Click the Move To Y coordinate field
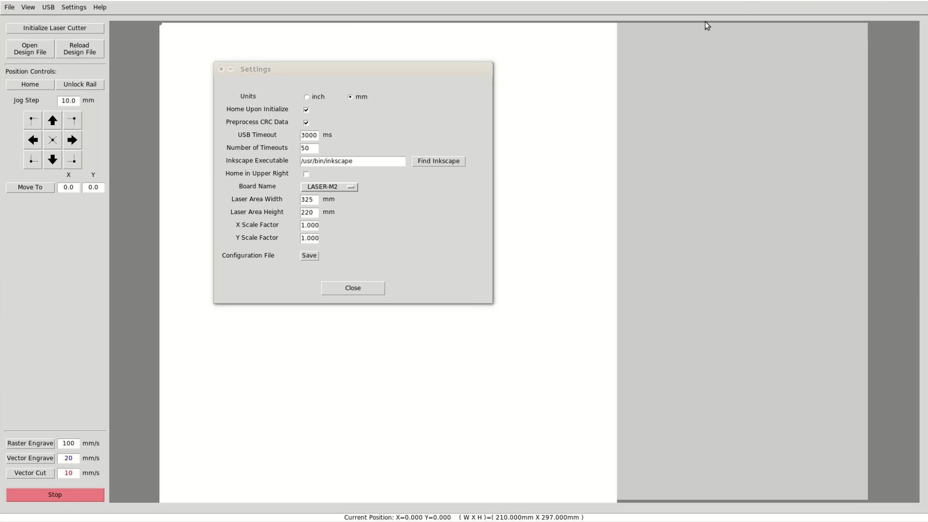The image size is (928, 522). (x=93, y=188)
